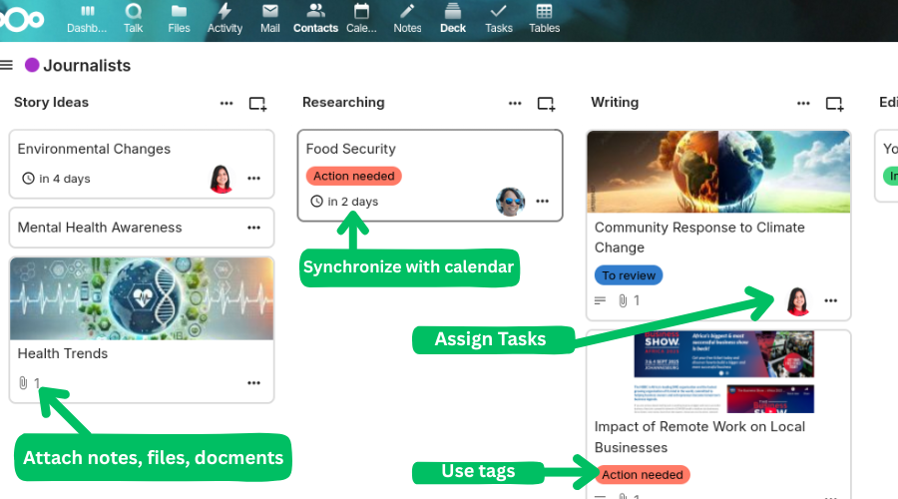
Task: Open Story Ideas list options menu
Action: pyautogui.click(x=227, y=103)
